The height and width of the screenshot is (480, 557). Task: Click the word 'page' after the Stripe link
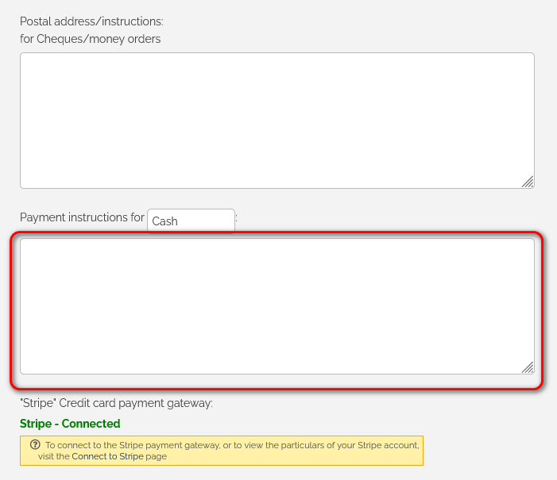(157, 456)
